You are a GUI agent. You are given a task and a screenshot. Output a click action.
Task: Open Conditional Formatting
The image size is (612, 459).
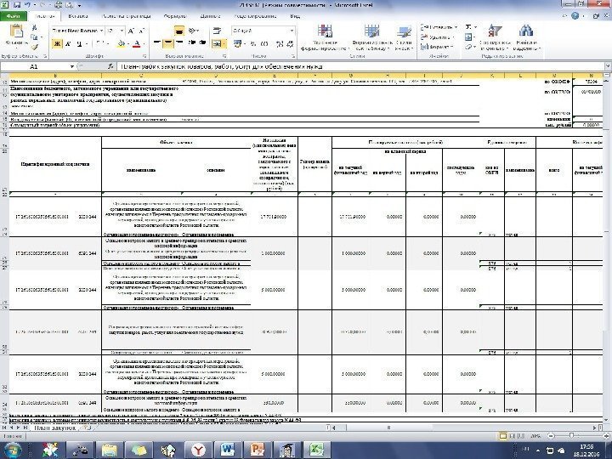click(x=325, y=38)
